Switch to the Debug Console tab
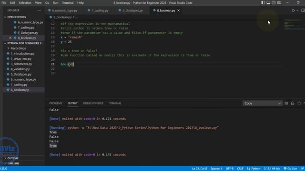The image size is (305, 171). point(93,104)
